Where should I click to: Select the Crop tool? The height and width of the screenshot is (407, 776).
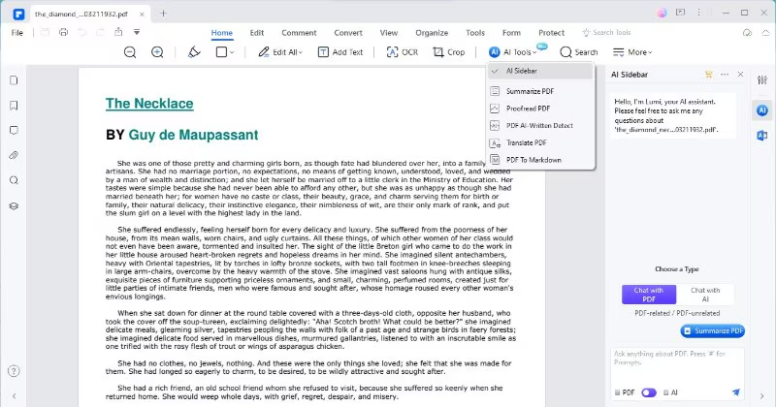tap(449, 52)
